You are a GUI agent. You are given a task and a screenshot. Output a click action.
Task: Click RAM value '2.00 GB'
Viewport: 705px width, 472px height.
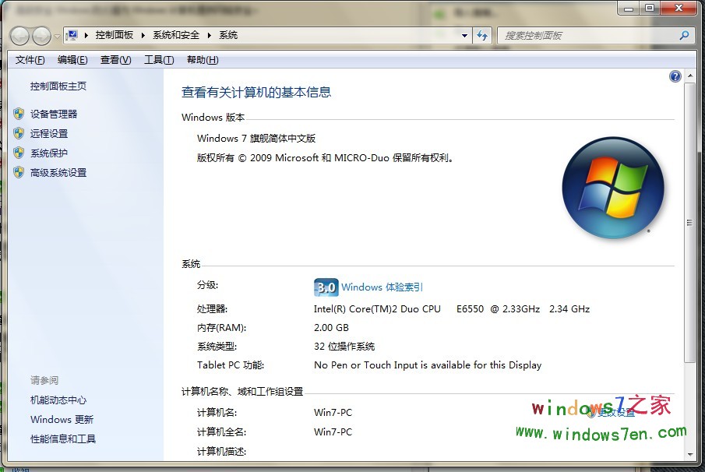[x=331, y=328]
